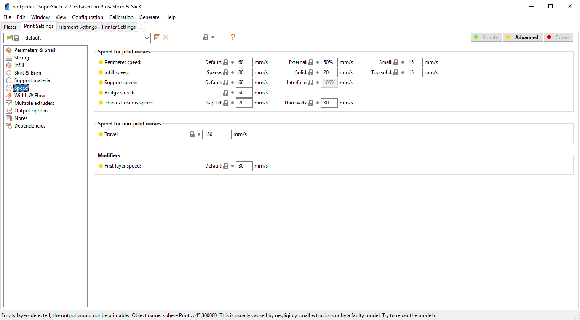Click the Width & Flow icon
Image resolution: width=580 pixels, height=320 pixels.
coord(9,96)
